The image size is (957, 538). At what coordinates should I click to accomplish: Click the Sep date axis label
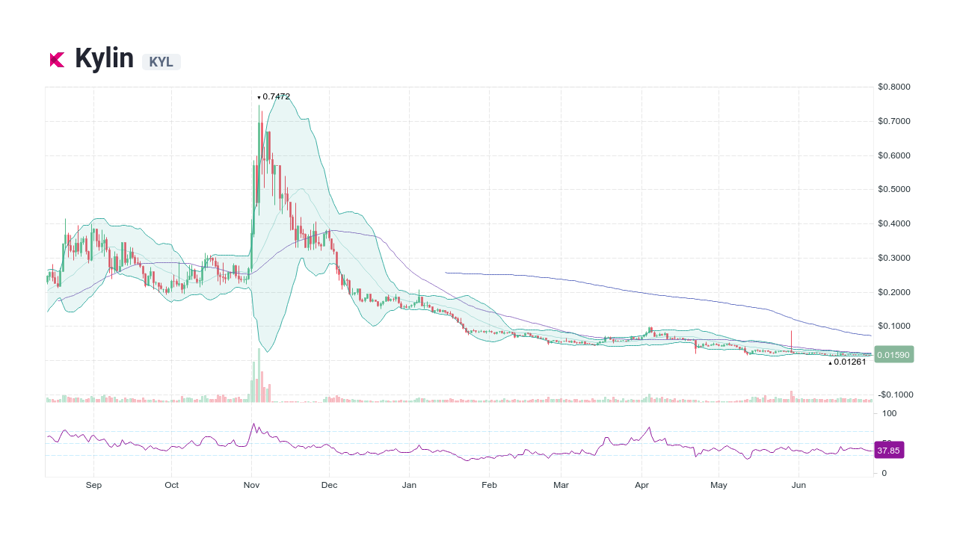coord(93,485)
